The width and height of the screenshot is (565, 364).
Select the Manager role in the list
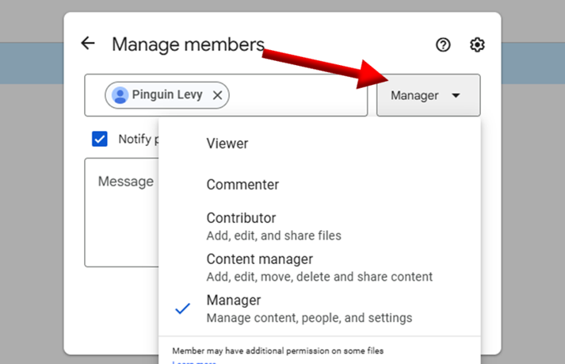coord(234,301)
